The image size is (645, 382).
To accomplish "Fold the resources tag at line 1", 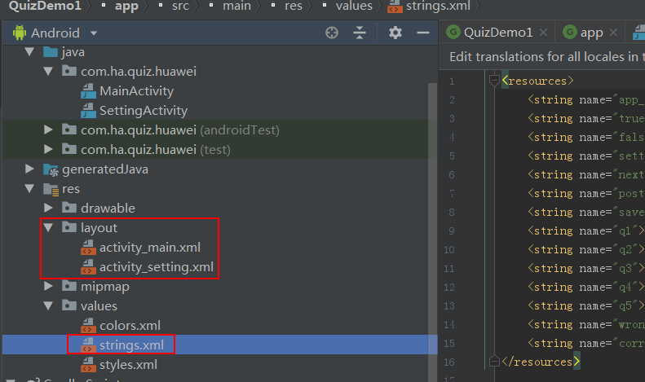I will pos(493,81).
